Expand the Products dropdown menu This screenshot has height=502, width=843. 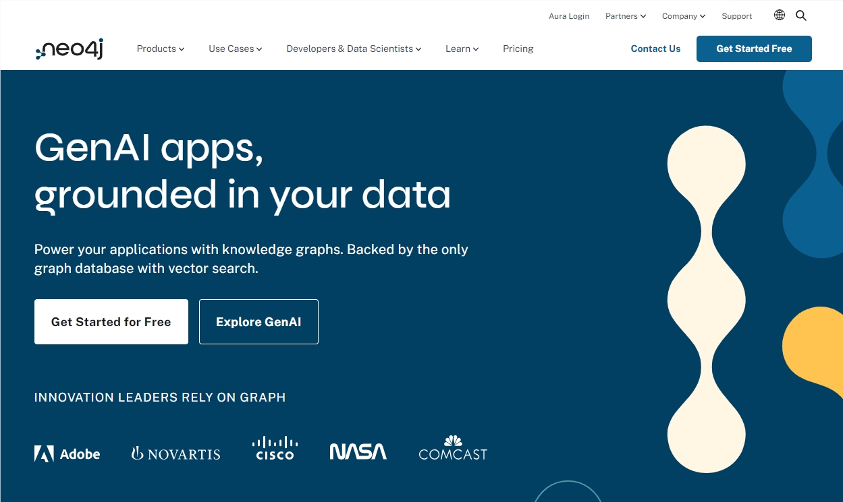click(x=160, y=49)
